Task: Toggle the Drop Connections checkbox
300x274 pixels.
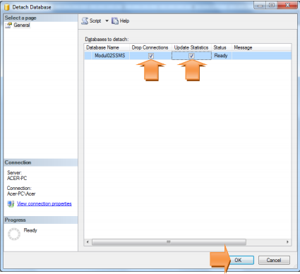Action: click(x=151, y=56)
